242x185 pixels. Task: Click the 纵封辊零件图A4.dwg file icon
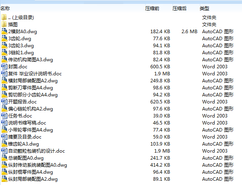(x=4, y=172)
